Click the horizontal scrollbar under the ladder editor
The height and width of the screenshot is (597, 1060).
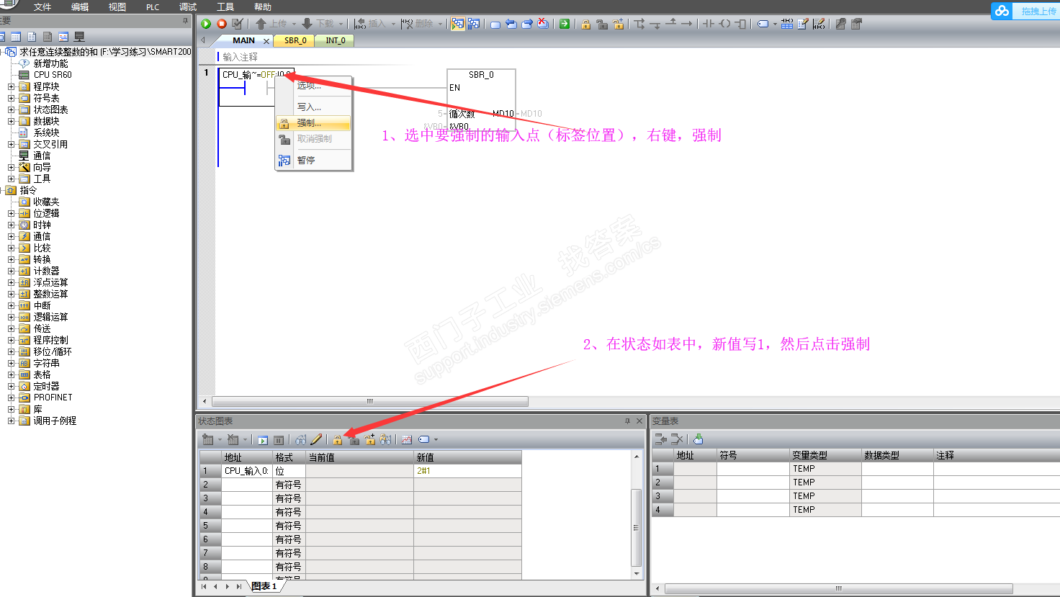click(x=370, y=401)
